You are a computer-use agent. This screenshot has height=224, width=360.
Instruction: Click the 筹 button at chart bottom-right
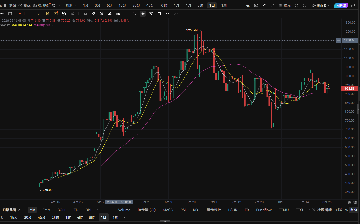click(x=349, y=203)
